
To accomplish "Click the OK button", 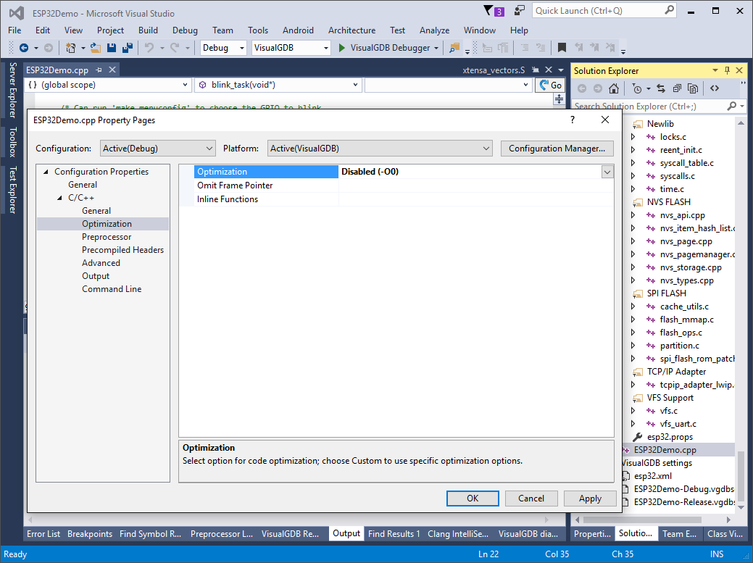I will click(473, 499).
